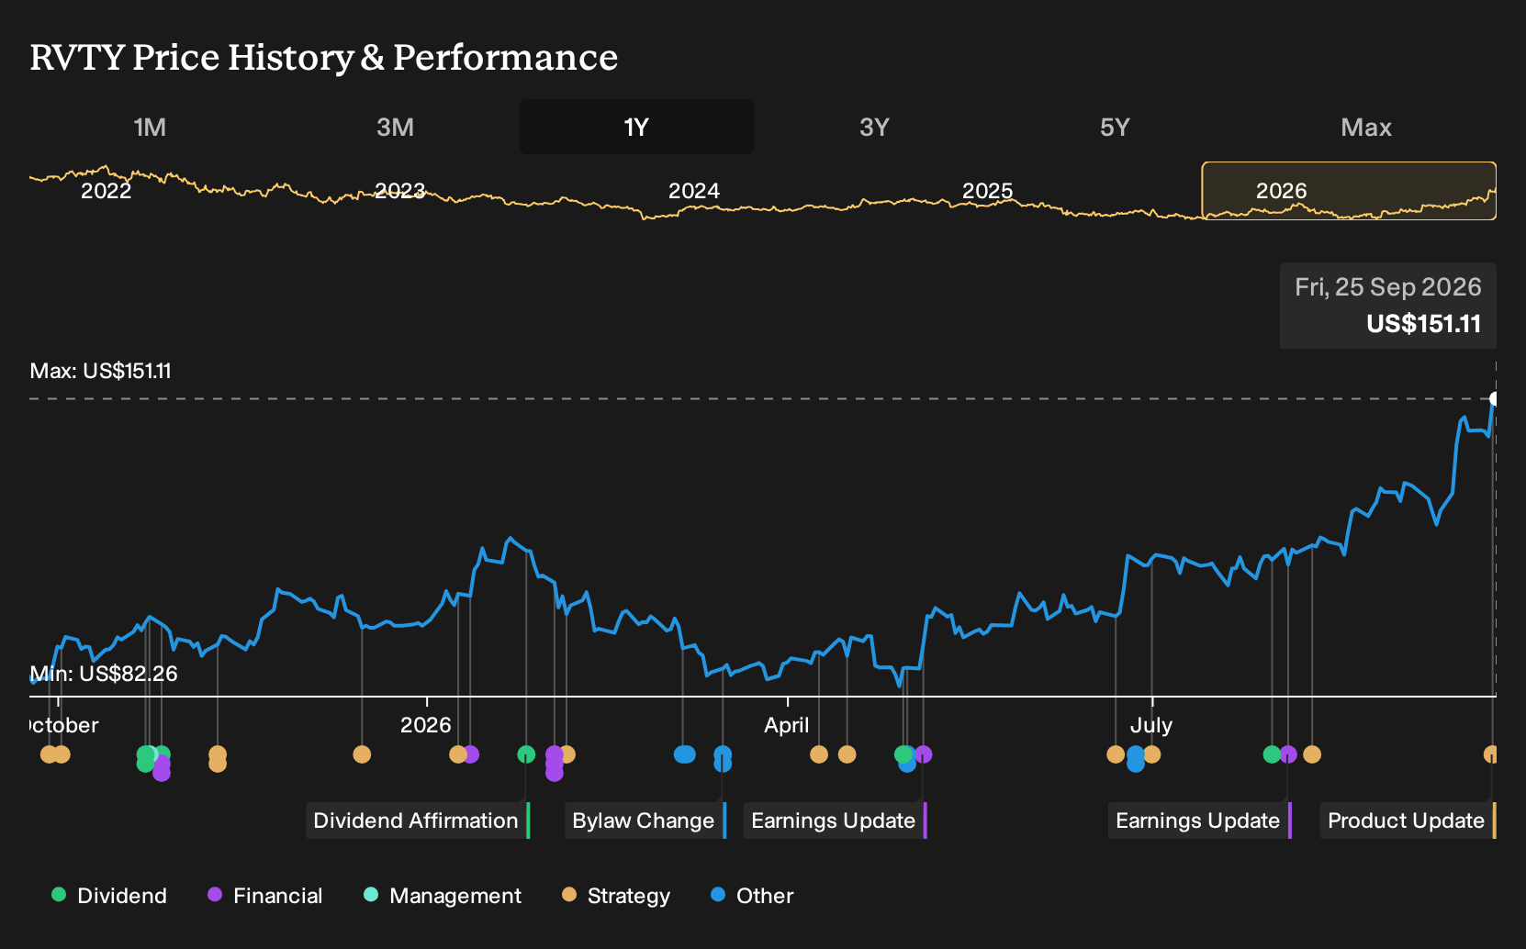Toggle the Strategy legend filter
This screenshot has width=1526, height=949.
pos(616,896)
